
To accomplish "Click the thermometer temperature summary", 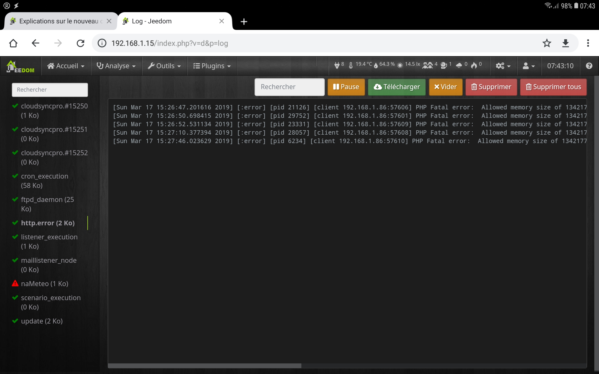I will click(x=360, y=65).
